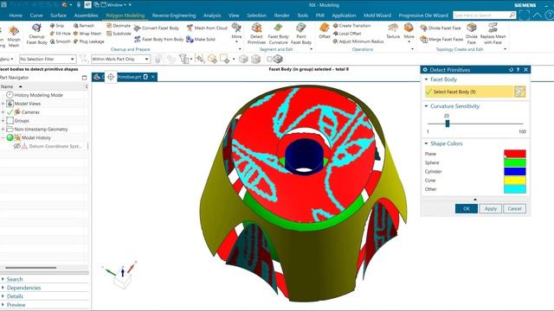Click the Subdivide tool
This screenshot has height=311, width=554.
pyautogui.click(x=119, y=34)
